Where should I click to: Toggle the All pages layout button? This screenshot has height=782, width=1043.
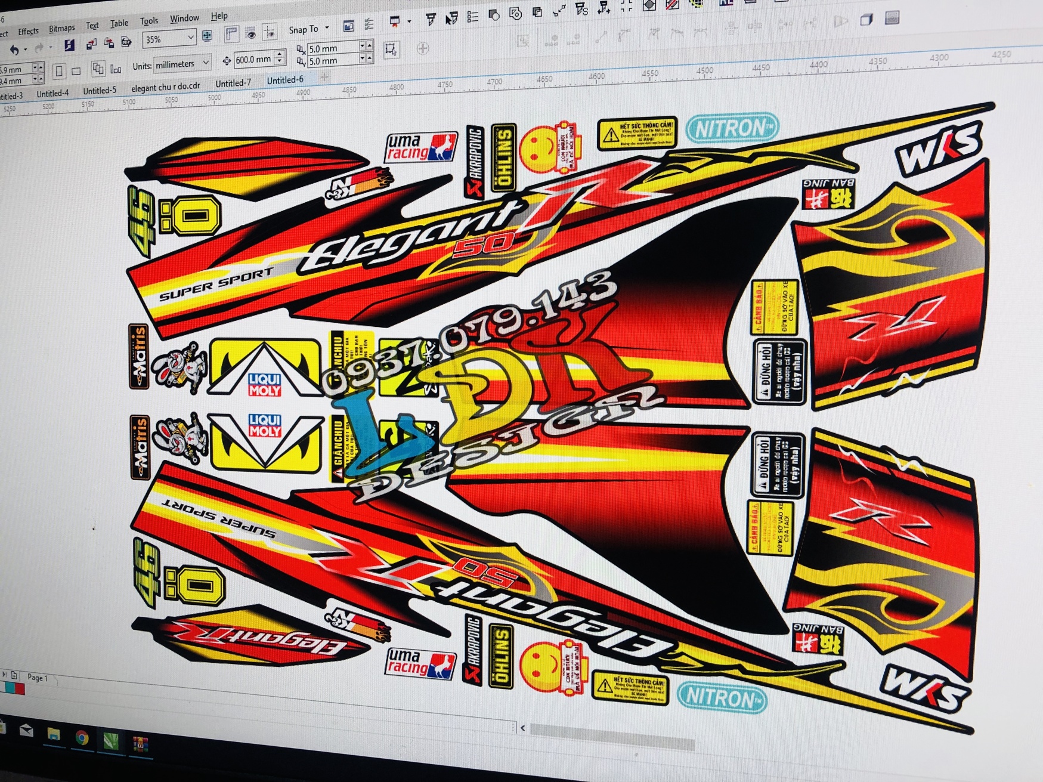pyautogui.click(x=98, y=69)
